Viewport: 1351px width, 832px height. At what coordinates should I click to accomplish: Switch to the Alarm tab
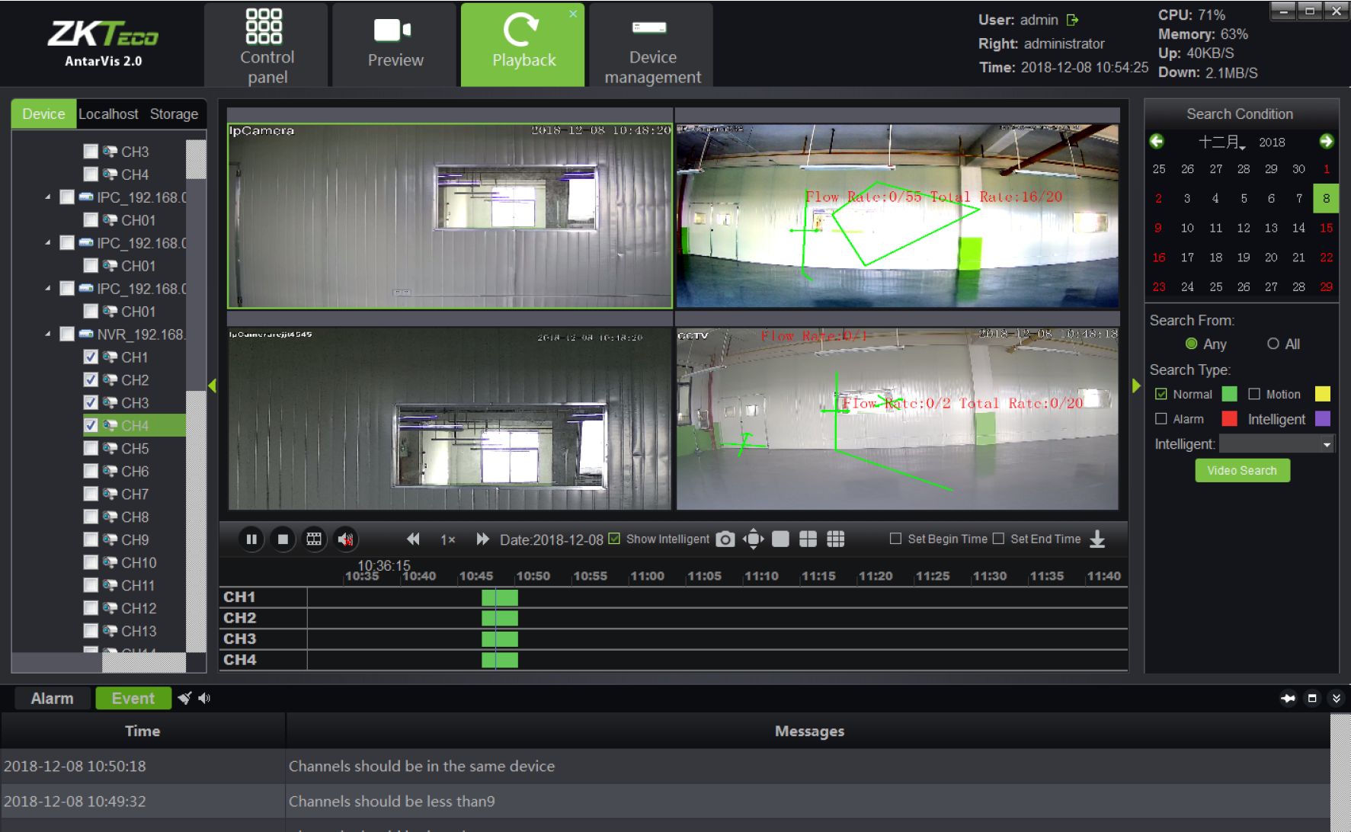point(52,698)
